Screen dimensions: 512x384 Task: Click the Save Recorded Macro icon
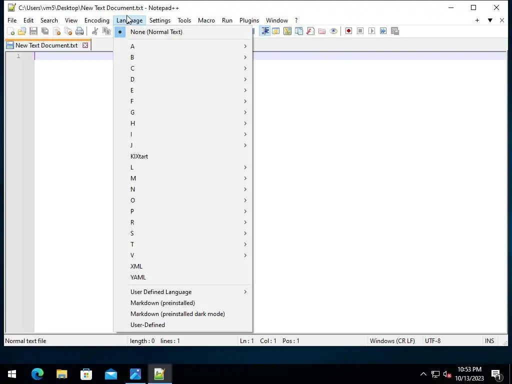395,31
